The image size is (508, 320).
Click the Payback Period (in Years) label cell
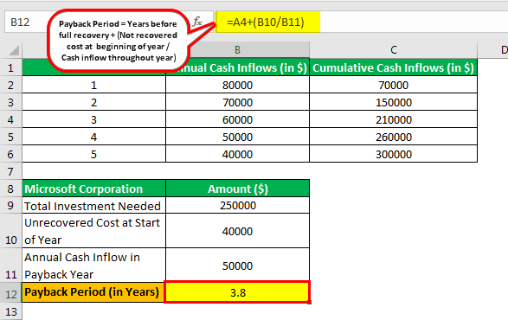pyautogui.click(x=93, y=292)
